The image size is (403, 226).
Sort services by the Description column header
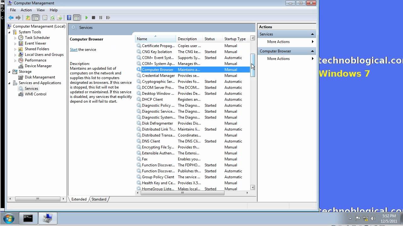pyautogui.click(x=189, y=39)
